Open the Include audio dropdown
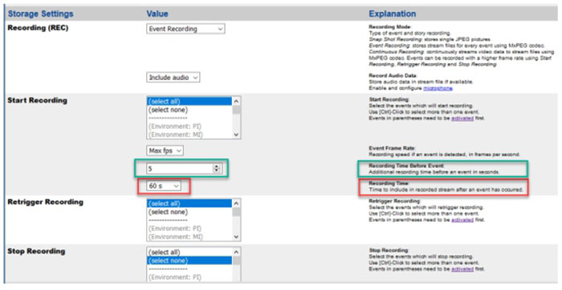Viewport: 562px width, 290px height. click(173, 78)
